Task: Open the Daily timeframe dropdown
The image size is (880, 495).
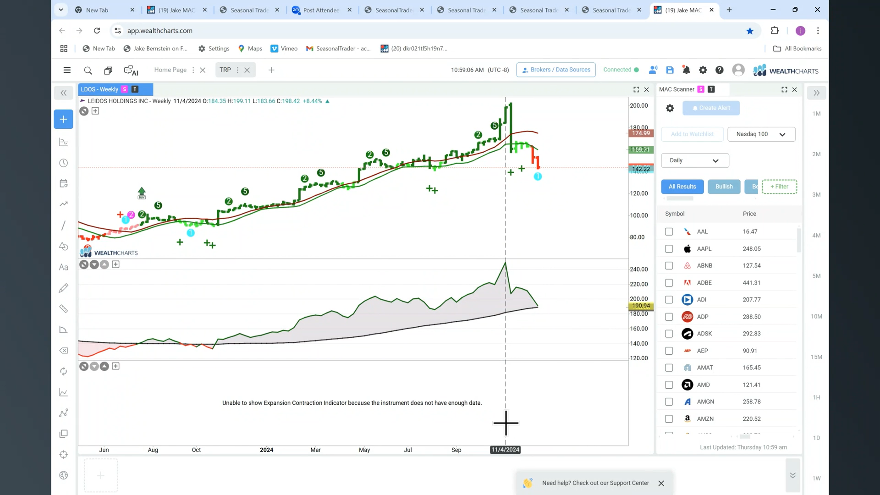Action: pos(695,160)
